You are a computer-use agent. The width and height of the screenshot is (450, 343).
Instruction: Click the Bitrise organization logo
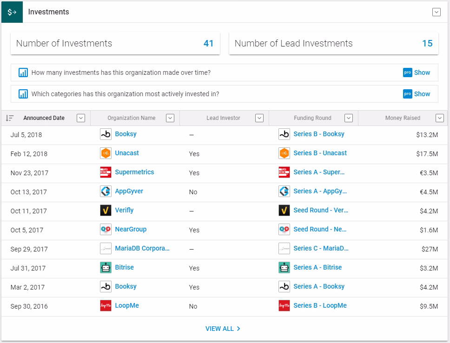point(106,268)
